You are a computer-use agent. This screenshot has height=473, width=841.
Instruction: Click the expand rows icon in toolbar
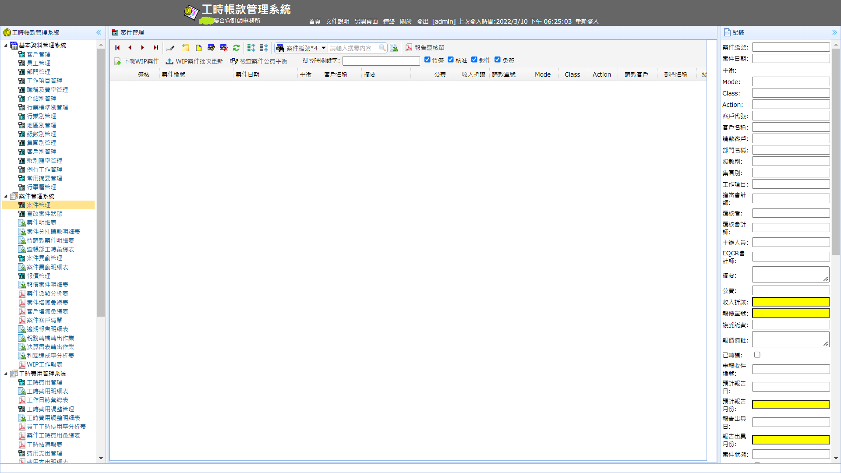(251, 48)
